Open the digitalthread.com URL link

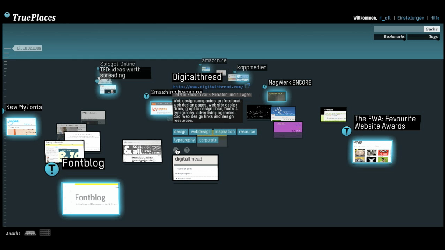pyautogui.click(x=208, y=87)
